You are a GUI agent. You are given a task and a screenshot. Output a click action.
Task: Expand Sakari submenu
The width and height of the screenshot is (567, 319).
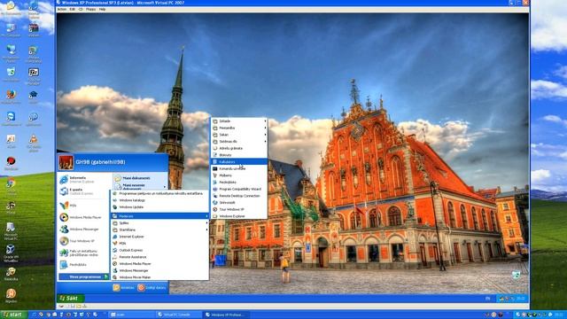(x=239, y=135)
